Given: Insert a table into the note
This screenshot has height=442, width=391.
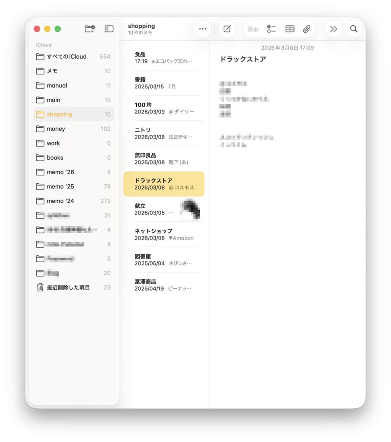Looking at the screenshot, I should 290,29.
